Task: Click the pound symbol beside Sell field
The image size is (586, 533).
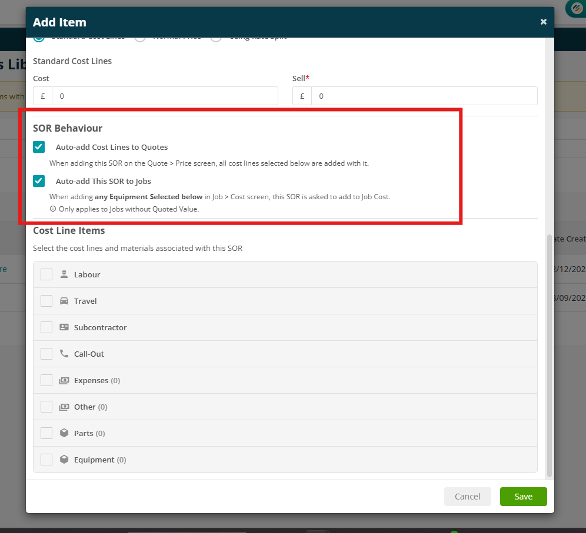Action: (302, 96)
